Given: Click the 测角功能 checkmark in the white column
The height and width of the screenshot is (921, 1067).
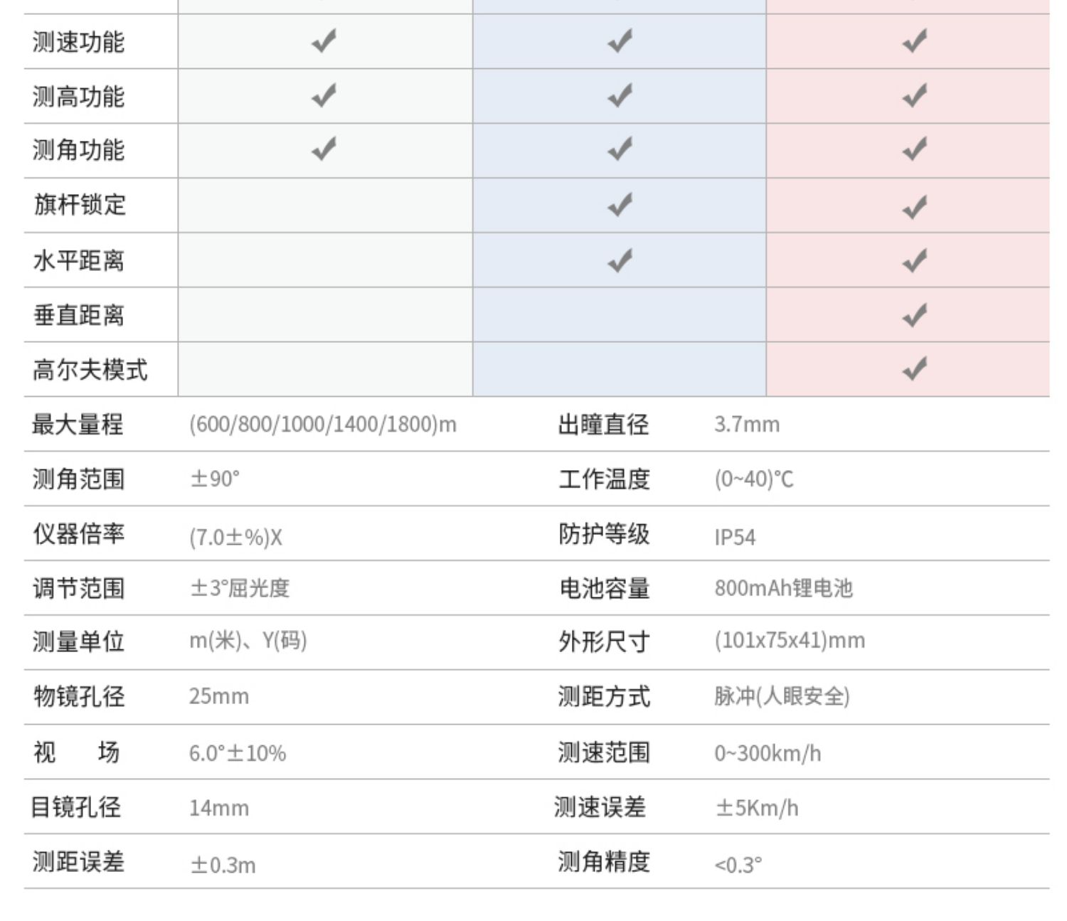Looking at the screenshot, I should [324, 149].
